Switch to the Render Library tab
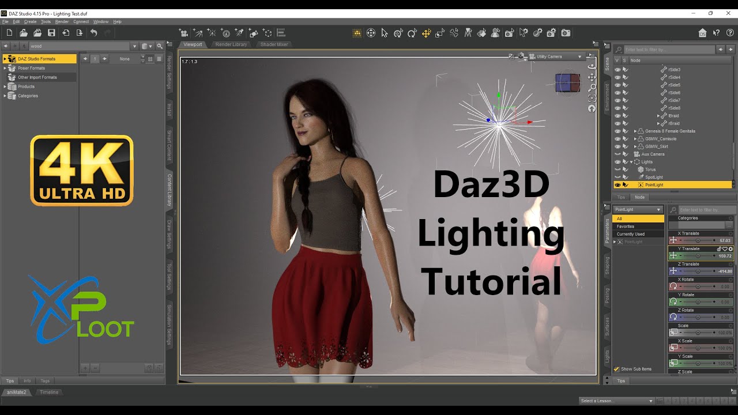Screen dimensions: 738x415 [x=231, y=44]
